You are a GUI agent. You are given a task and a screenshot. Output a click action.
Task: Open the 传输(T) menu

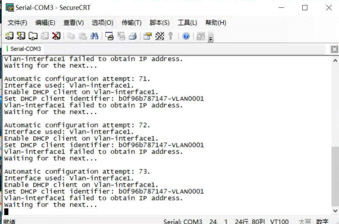pyautogui.click(x=131, y=23)
